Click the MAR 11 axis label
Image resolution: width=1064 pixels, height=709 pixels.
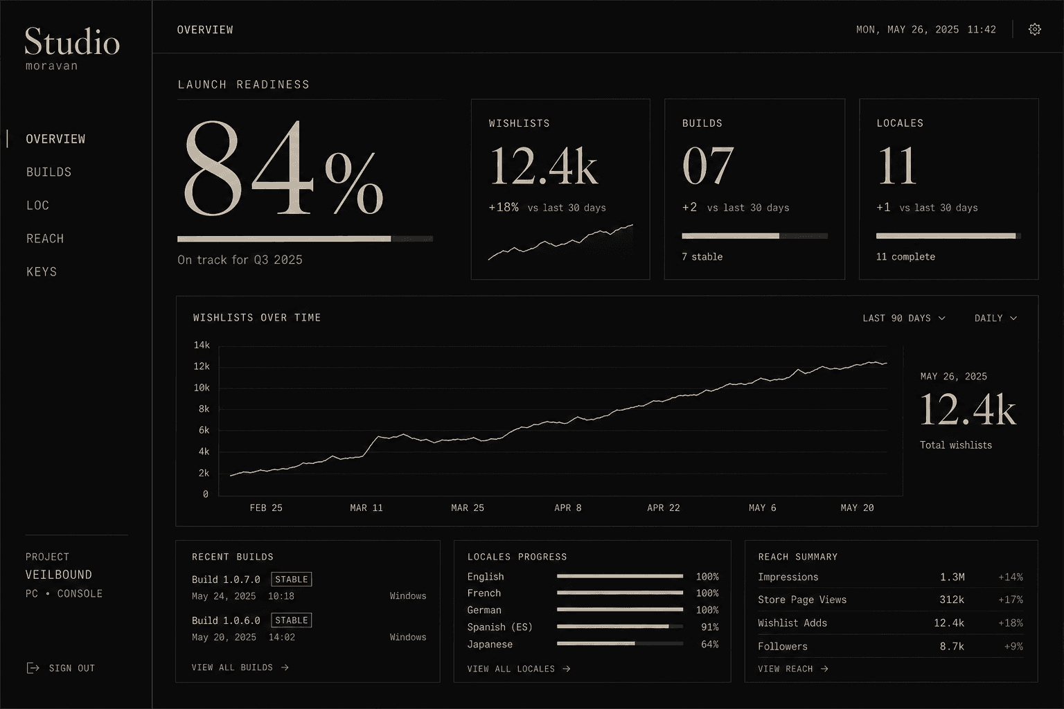(366, 508)
